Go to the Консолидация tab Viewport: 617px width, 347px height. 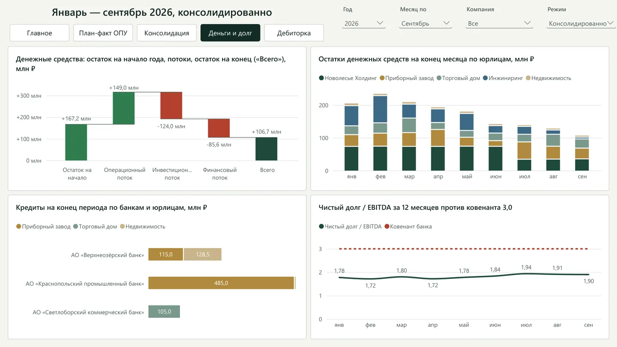click(167, 33)
